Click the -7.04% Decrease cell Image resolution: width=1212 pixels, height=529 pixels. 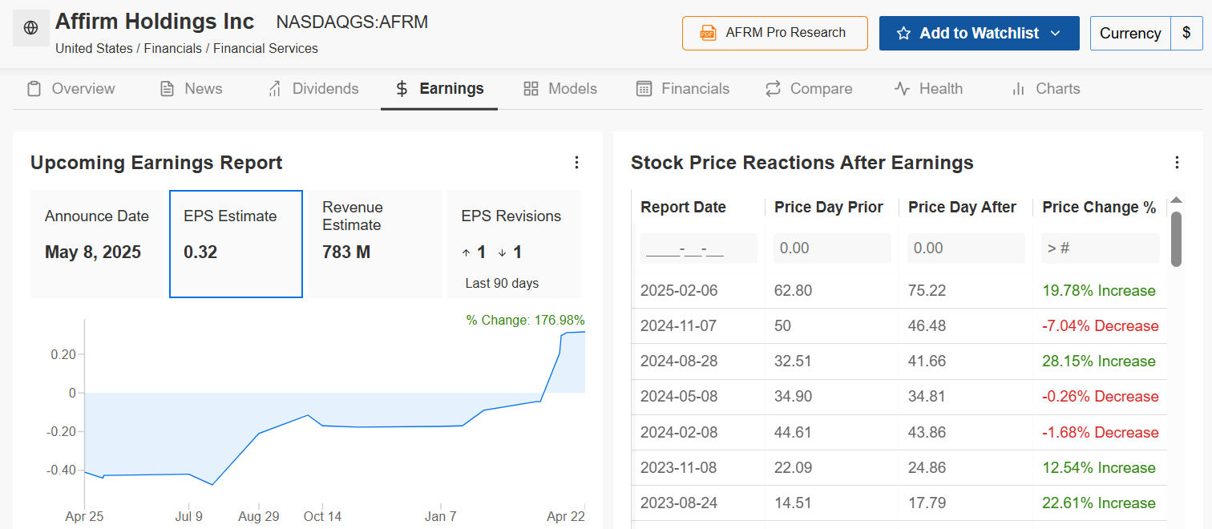pyautogui.click(x=1101, y=326)
